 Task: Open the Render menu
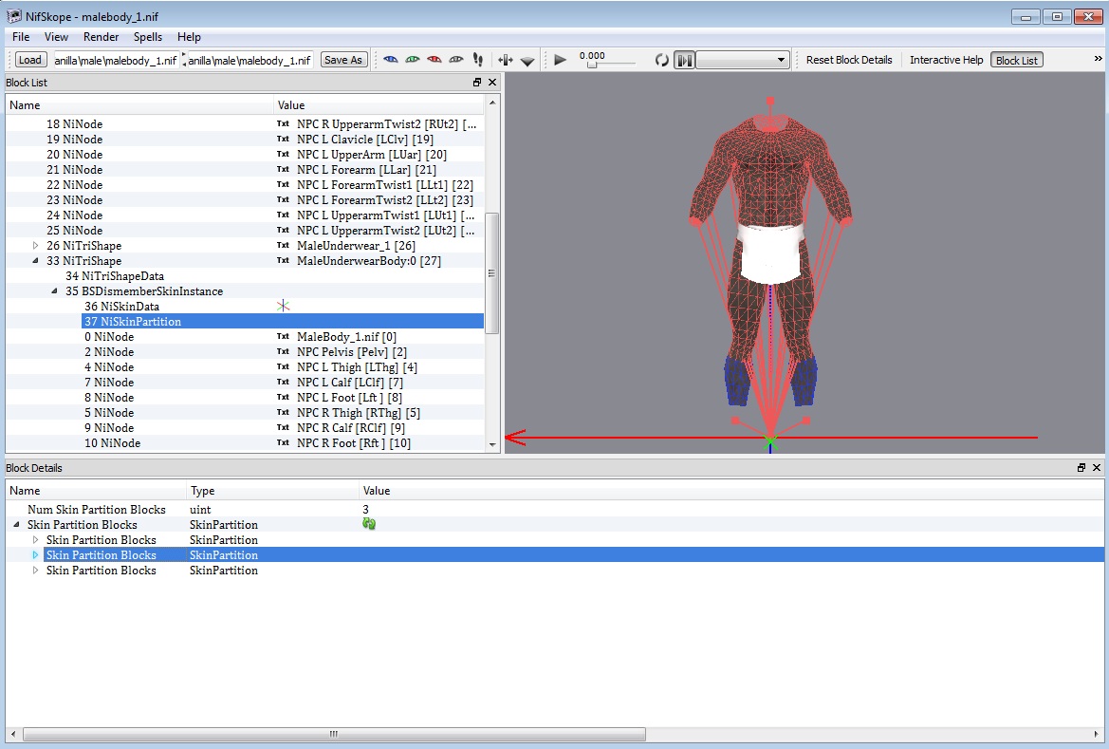pyautogui.click(x=102, y=37)
